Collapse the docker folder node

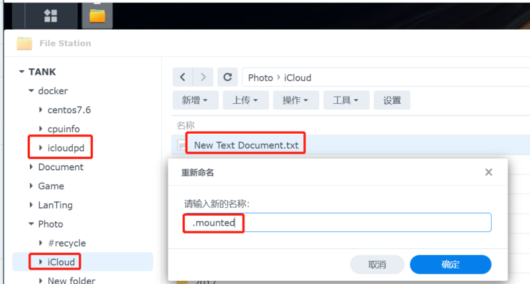tap(31, 91)
